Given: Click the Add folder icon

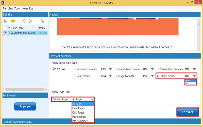Looking at the screenshot, I should pos(13,21).
